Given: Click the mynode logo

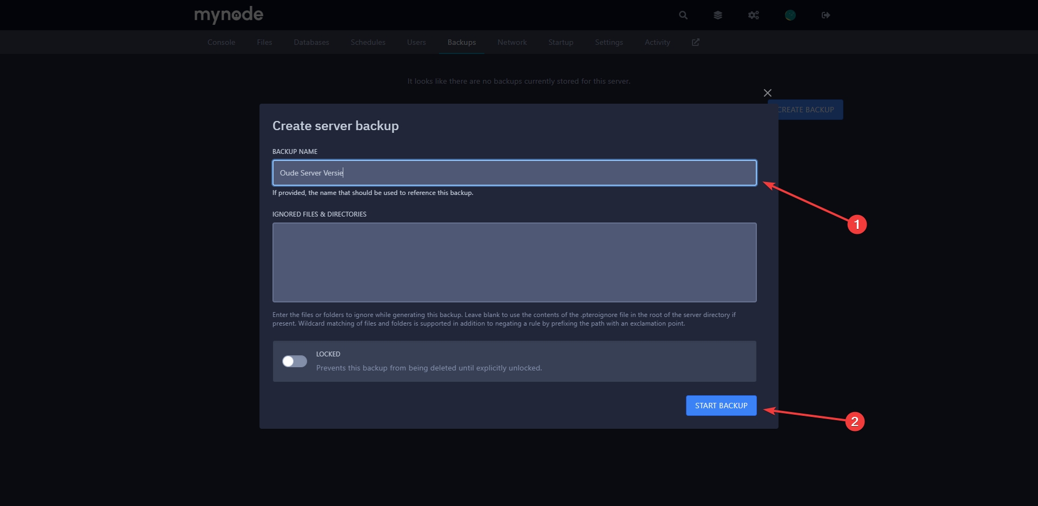Looking at the screenshot, I should point(229,15).
